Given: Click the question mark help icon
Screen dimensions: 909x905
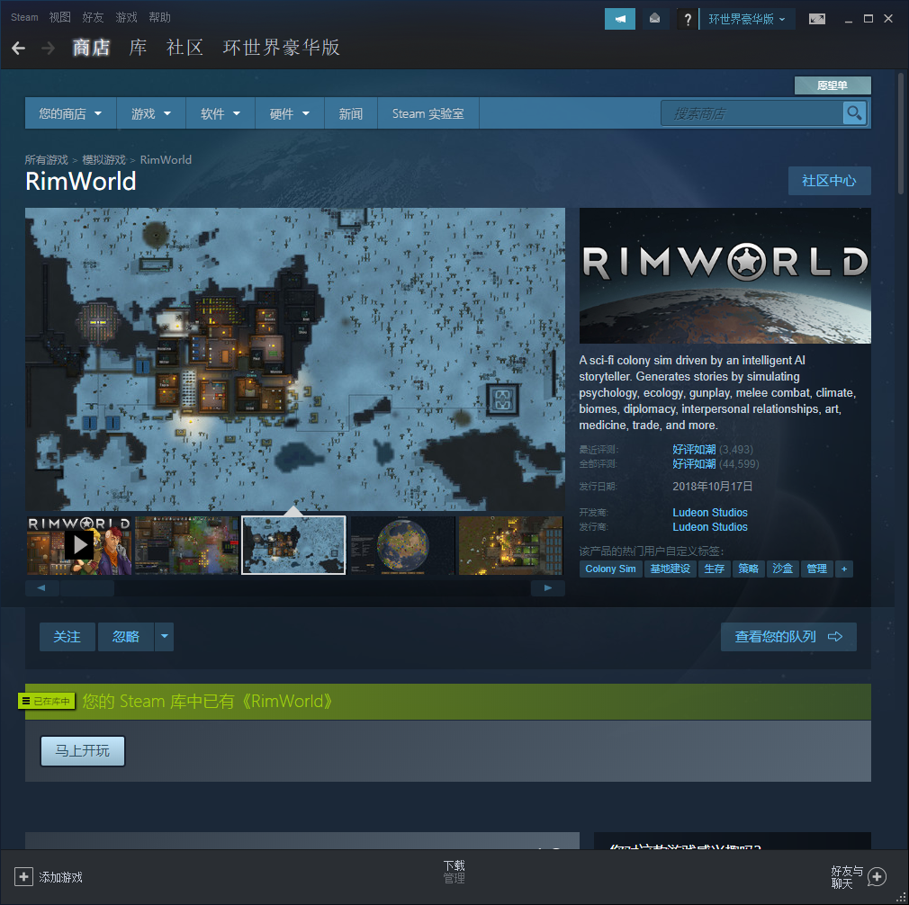Looking at the screenshot, I should 688,19.
